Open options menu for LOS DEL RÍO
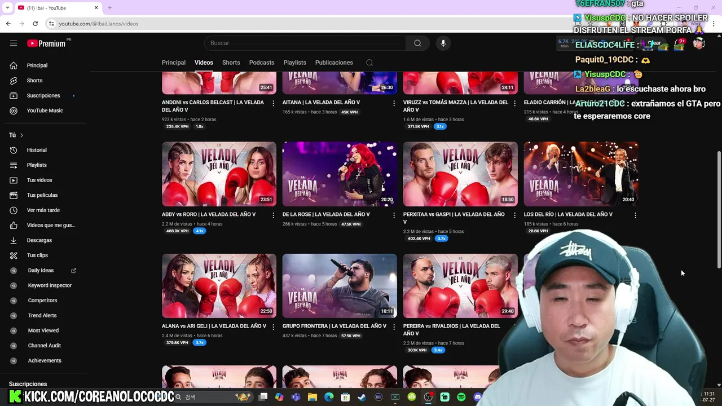 tap(635, 215)
